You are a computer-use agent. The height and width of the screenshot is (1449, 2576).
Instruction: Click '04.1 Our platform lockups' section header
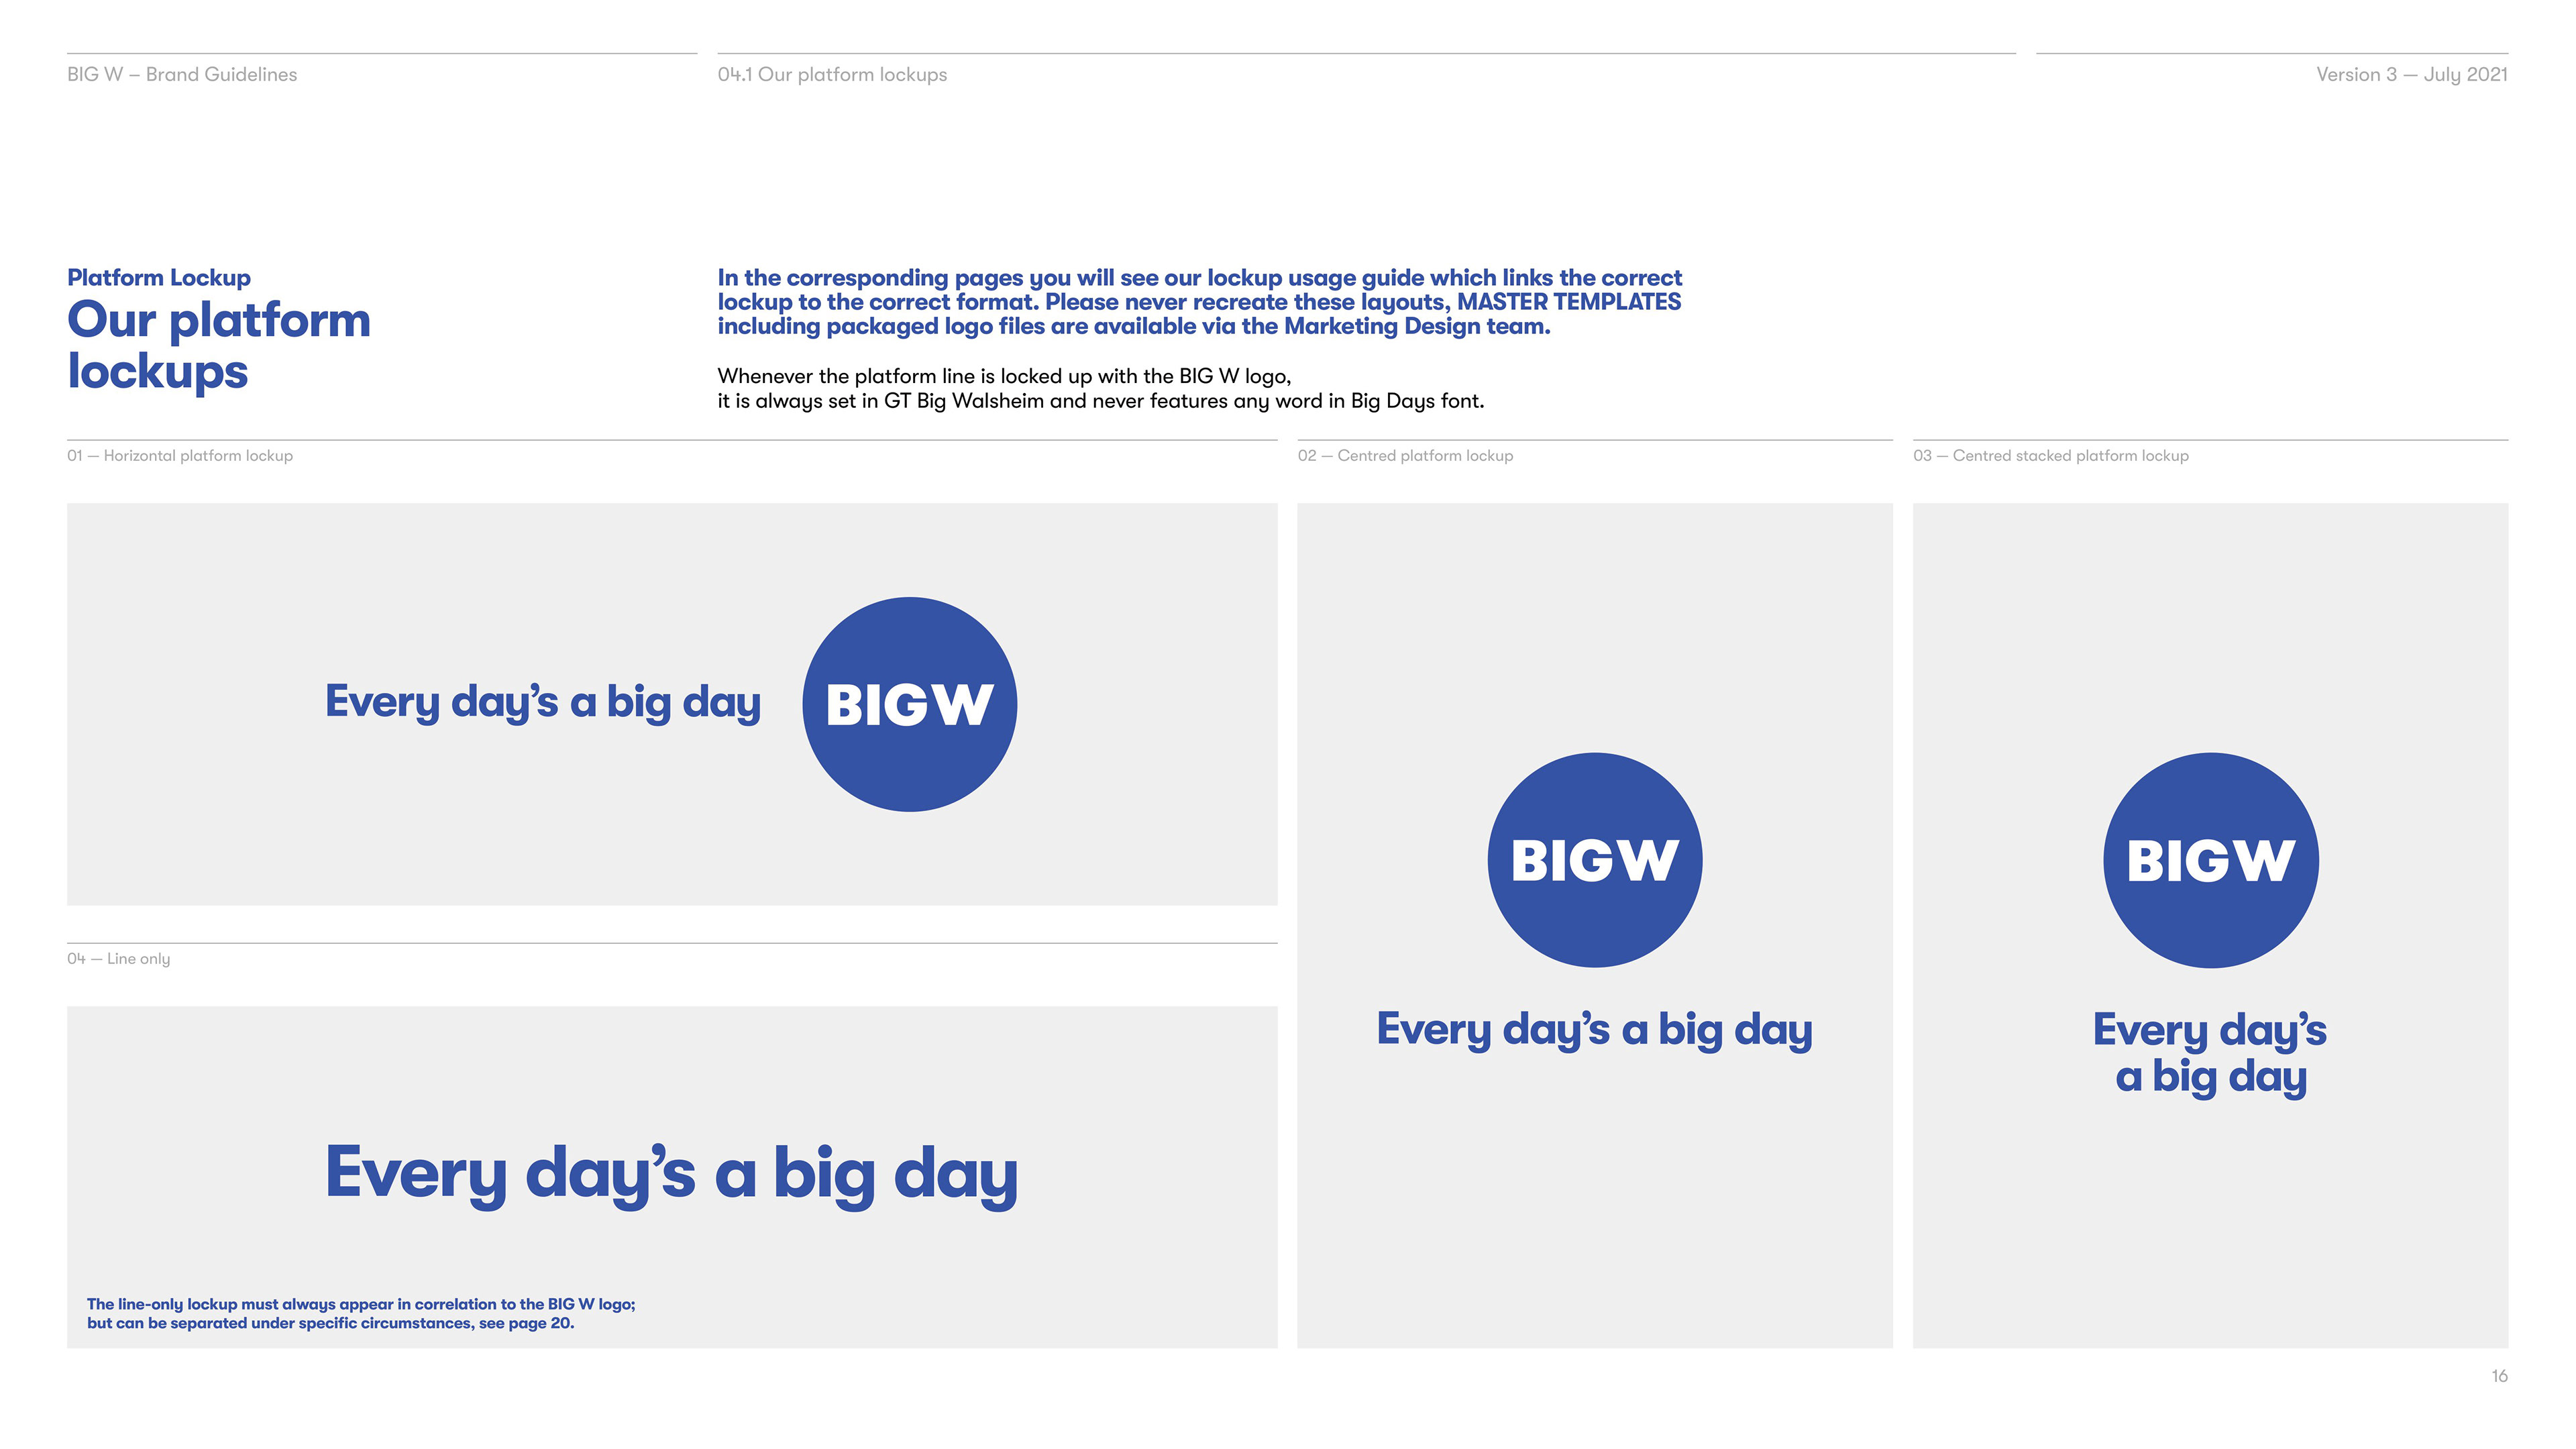click(832, 74)
